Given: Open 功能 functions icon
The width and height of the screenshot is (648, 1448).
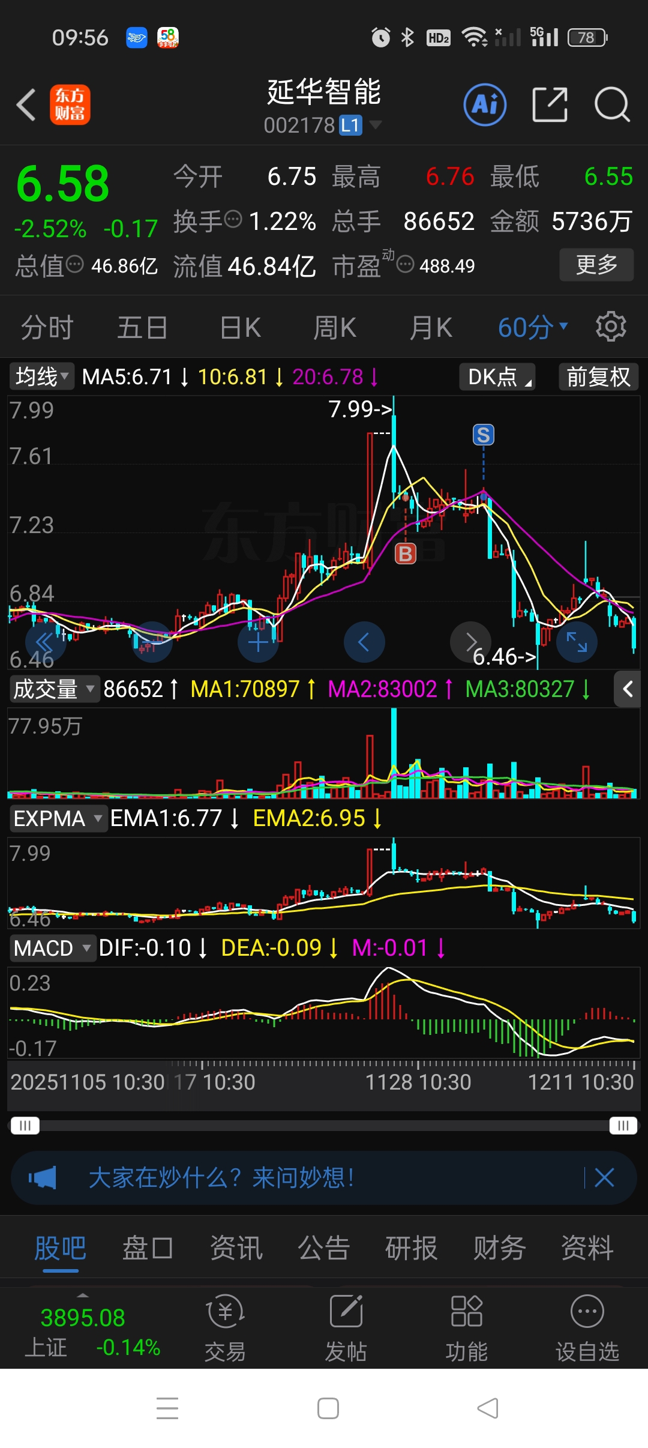Looking at the screenshot, I should point(467,1328).
